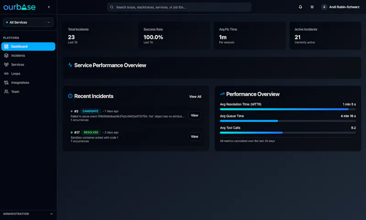Click the Avg Resolution Time progress bar
Image resolution: width=366 pixels, height=220 pixels.
288,109
